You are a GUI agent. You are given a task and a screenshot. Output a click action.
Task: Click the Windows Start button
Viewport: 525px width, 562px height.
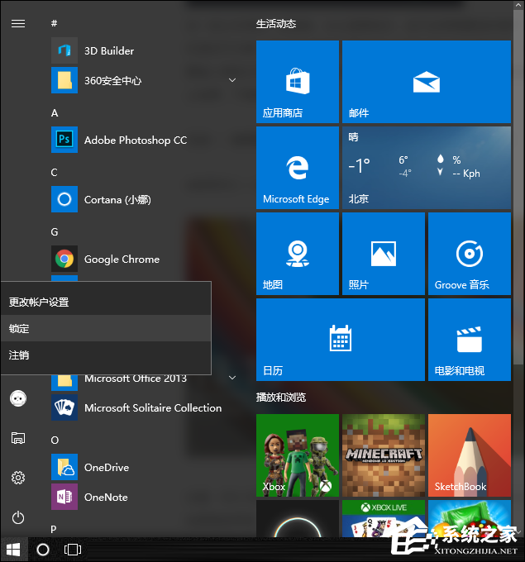click(13, 549)
